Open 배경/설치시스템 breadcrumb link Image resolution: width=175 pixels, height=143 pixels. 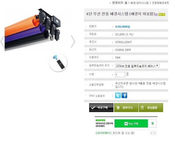click(139, 3)
